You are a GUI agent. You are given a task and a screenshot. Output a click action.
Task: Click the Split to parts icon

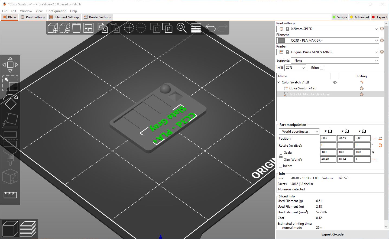(x=167, y=28)
